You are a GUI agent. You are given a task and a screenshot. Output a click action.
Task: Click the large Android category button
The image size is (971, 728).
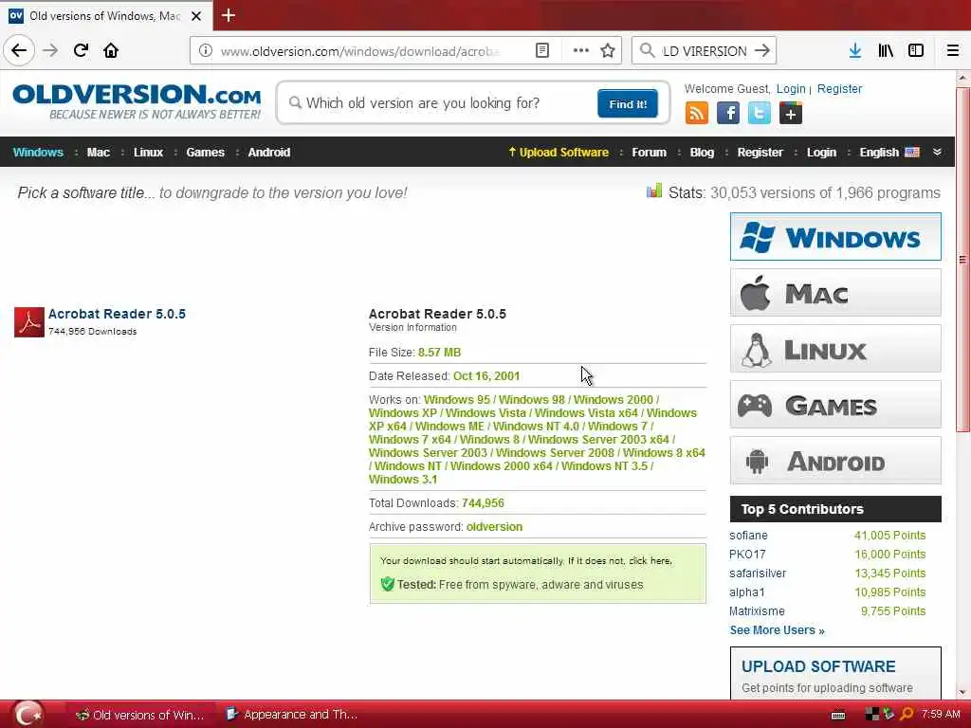(x=835, y=461)
